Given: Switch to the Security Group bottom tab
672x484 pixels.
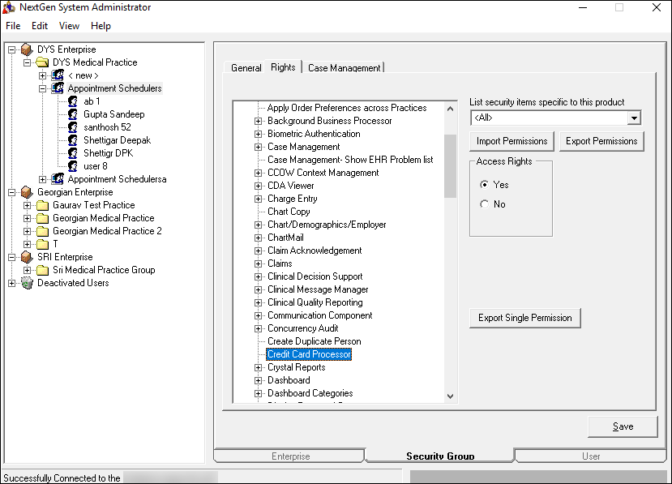Looking at the screenshot, I should [440, 456].
